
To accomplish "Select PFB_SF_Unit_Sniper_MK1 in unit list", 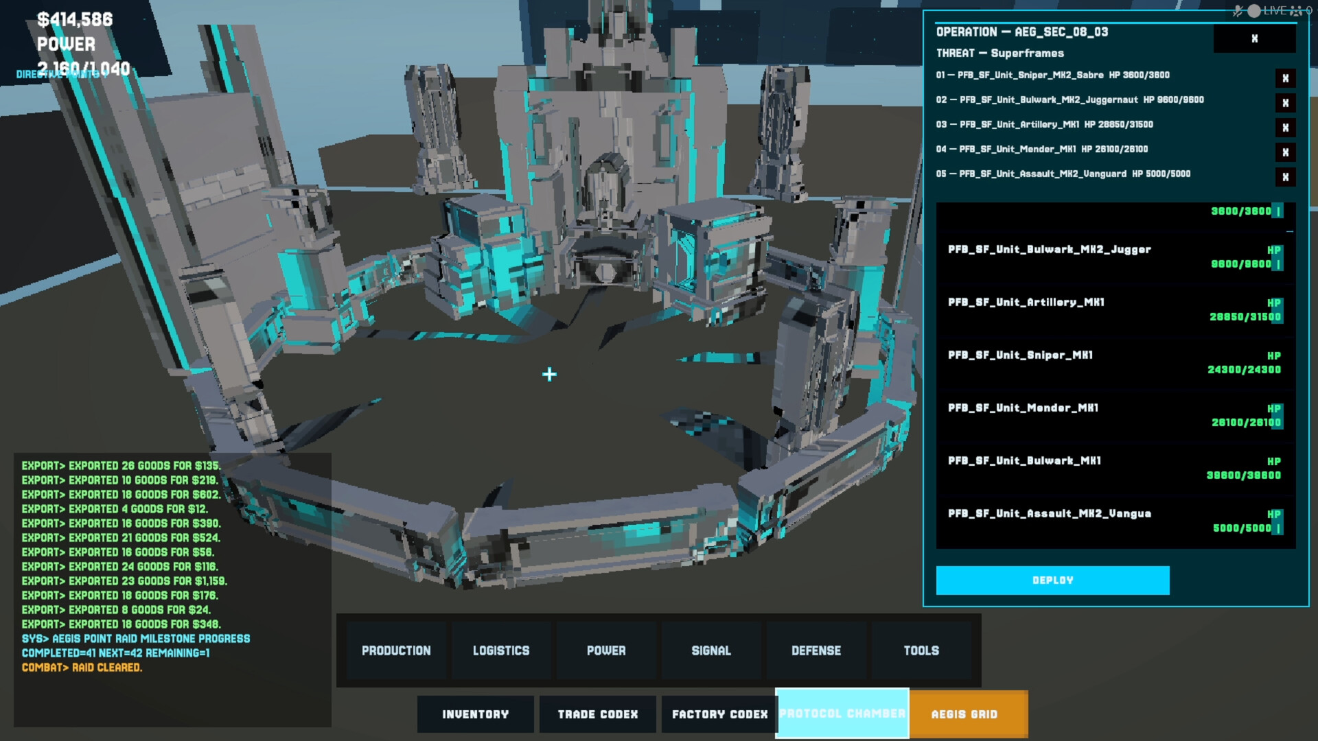I will point(1115,363).
